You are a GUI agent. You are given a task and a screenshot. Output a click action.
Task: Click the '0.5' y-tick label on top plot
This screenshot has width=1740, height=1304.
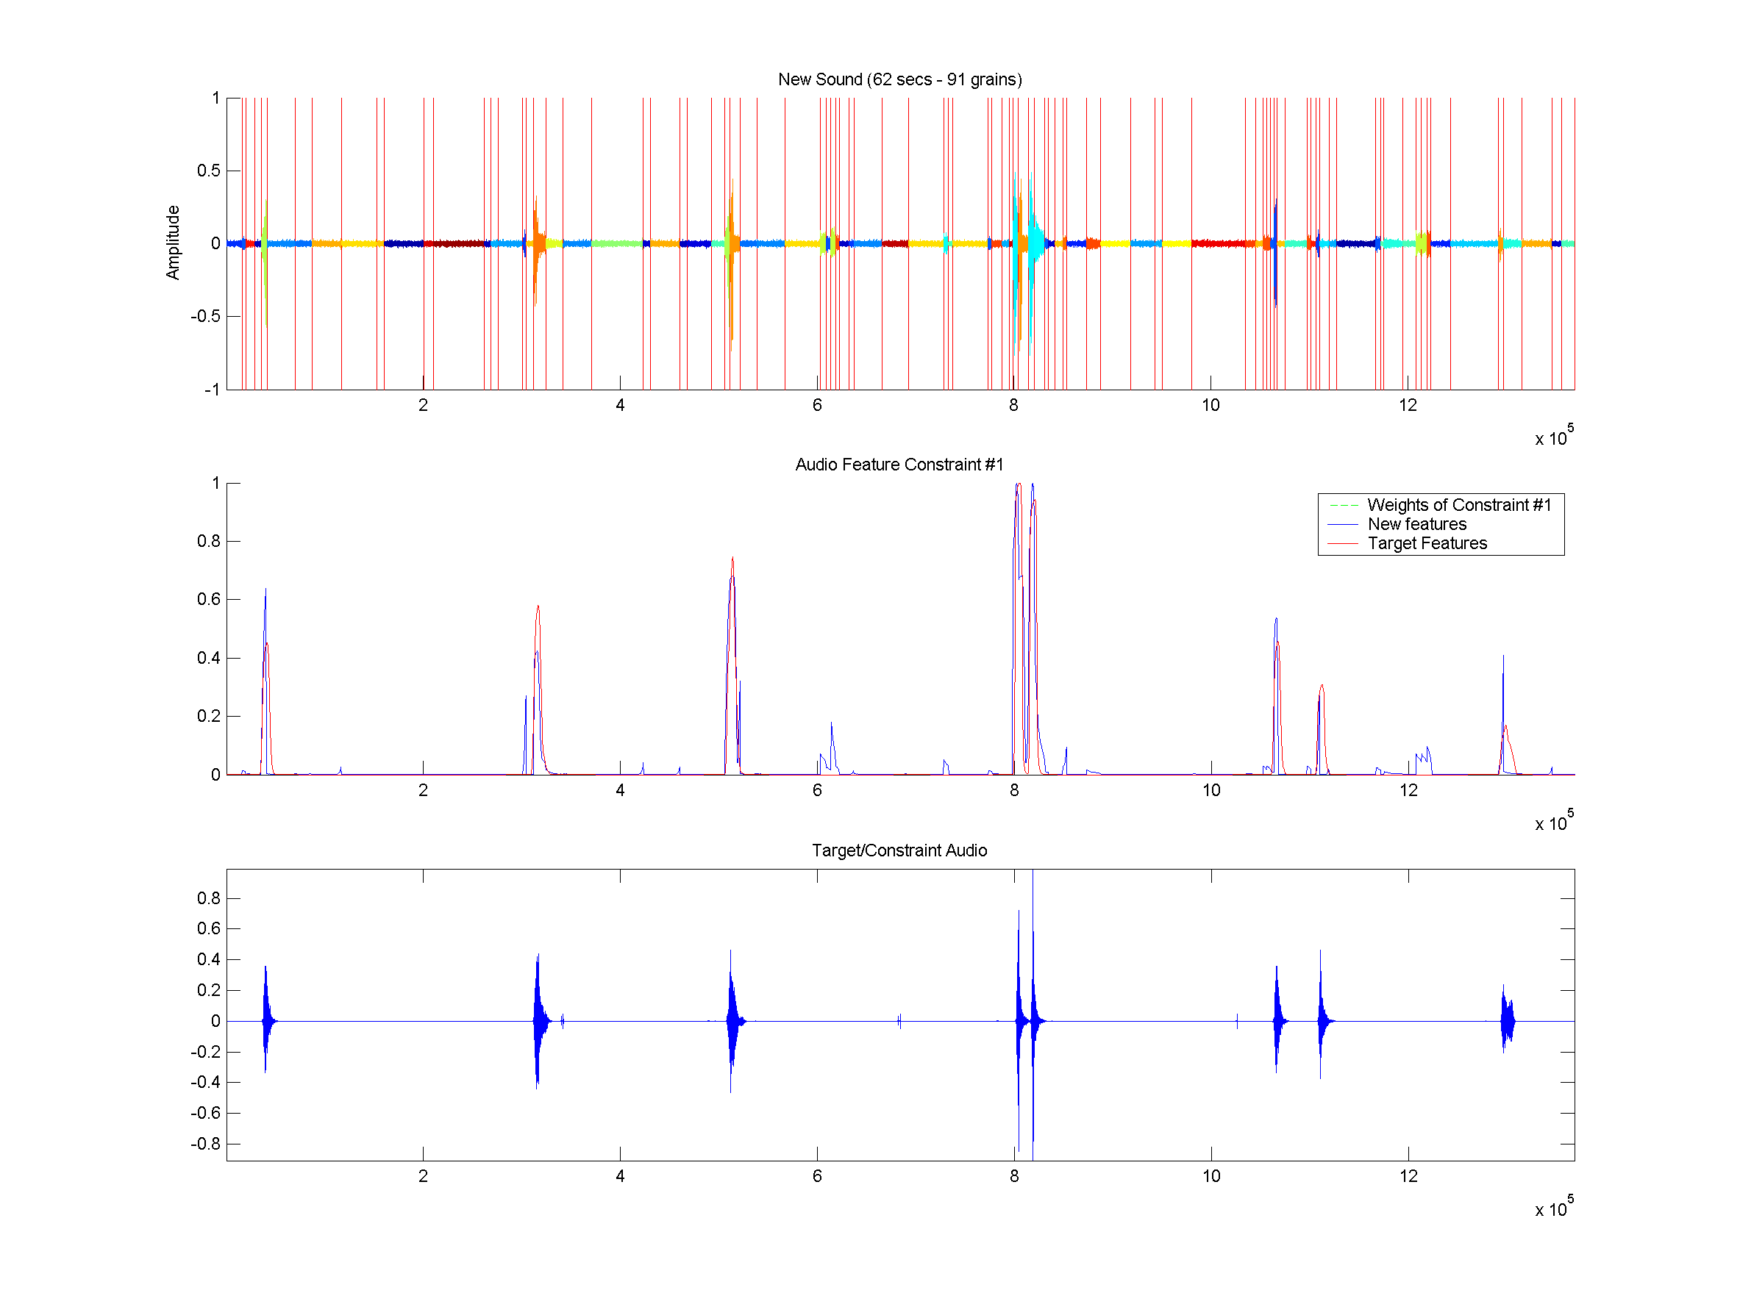pyautogui.click(x=208, y=171)
